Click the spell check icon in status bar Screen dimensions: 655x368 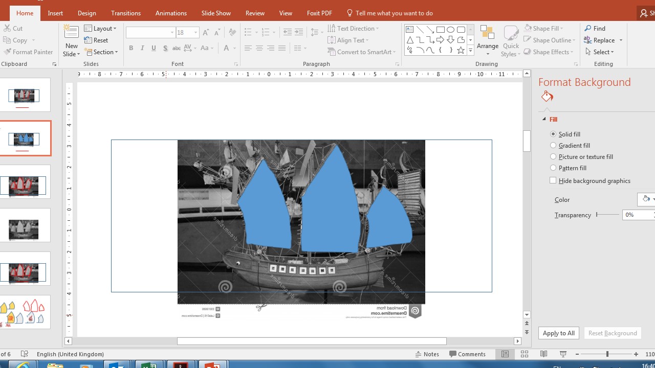coord(24,354)
